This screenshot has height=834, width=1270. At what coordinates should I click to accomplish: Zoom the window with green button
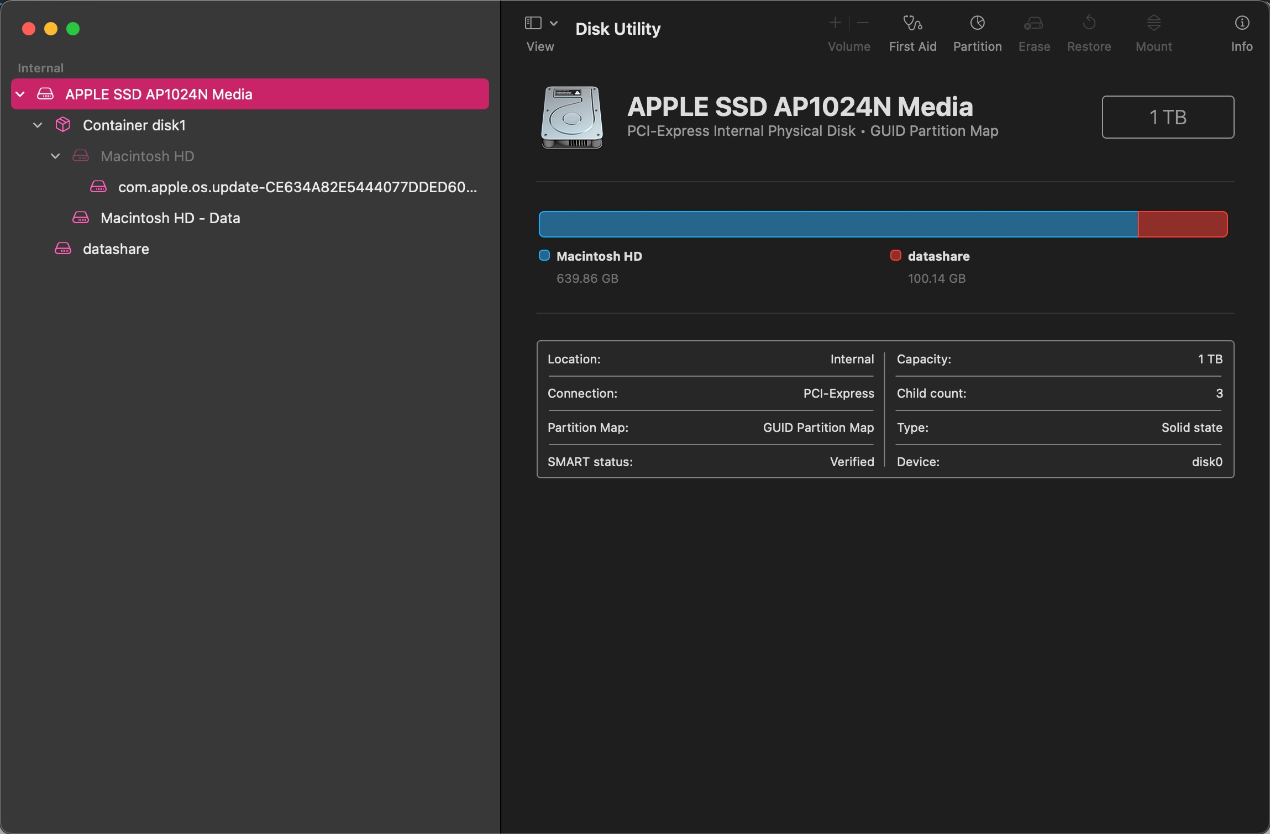pyautogui.click(x=73, y=29)
